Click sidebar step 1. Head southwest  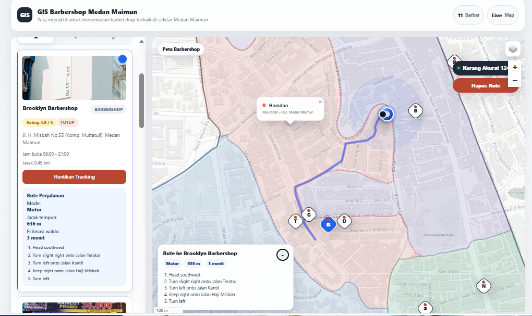pyautogui.click(x=46, y=247)
